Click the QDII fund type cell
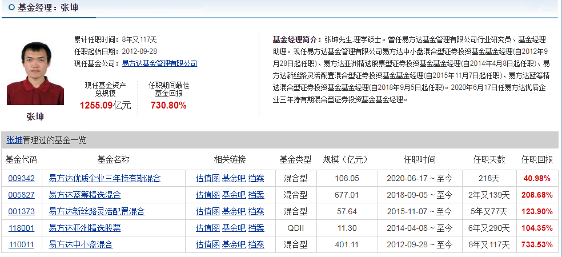The height and width of the screenshot is (257, 562). pos(295,228)
